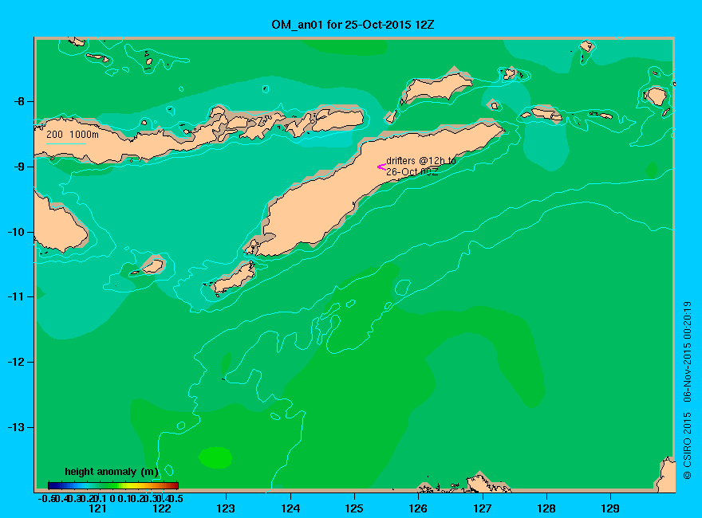The height and width of the screenshot is (518, 702).
Task: Click the cyan contour legend line sample
Action: tap(66, 143)
